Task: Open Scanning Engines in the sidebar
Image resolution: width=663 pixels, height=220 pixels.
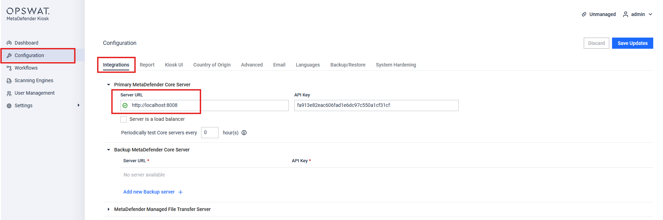Action: [x=34, y=80]
